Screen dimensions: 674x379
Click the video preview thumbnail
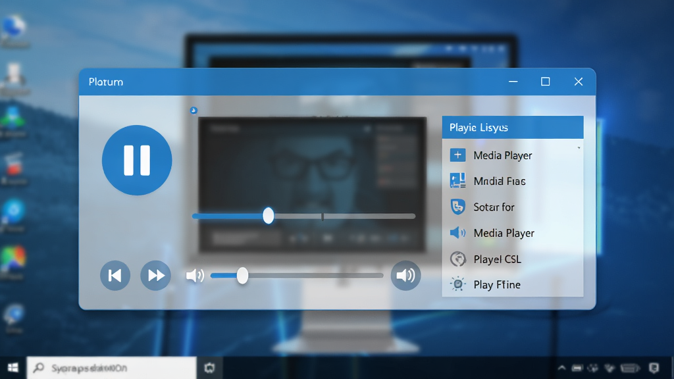312,184
